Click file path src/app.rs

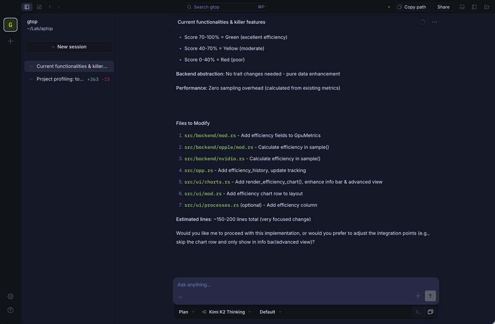199,170
